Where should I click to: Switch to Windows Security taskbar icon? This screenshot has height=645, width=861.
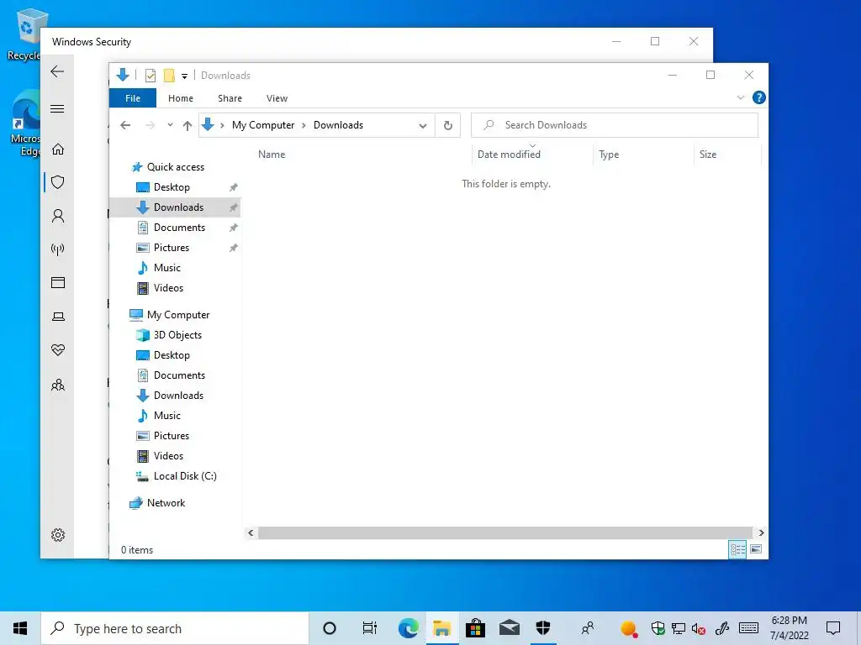pyautogui.click(x=543, y=628)
